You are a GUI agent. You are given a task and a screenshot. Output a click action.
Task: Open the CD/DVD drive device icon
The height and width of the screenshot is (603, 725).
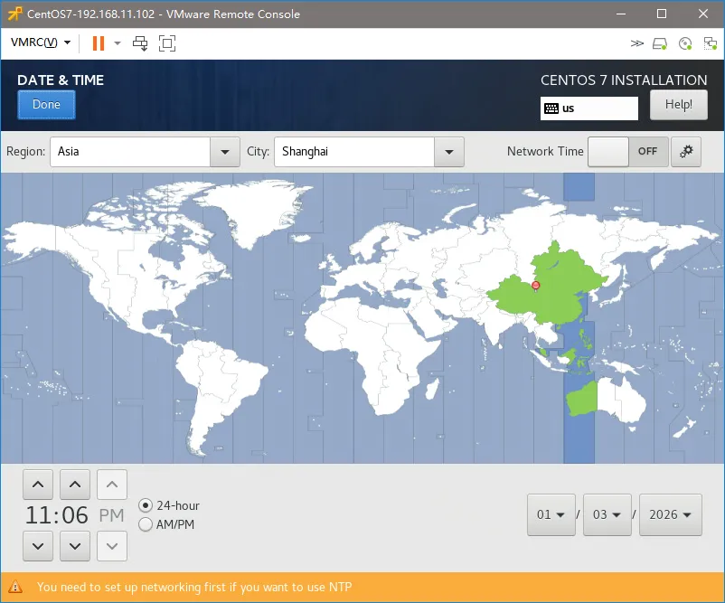[685, 43]
